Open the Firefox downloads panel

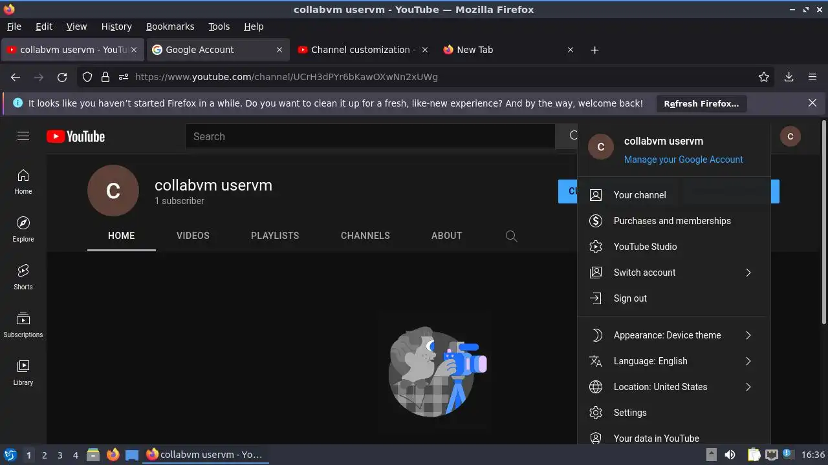(x=789, y=77)
